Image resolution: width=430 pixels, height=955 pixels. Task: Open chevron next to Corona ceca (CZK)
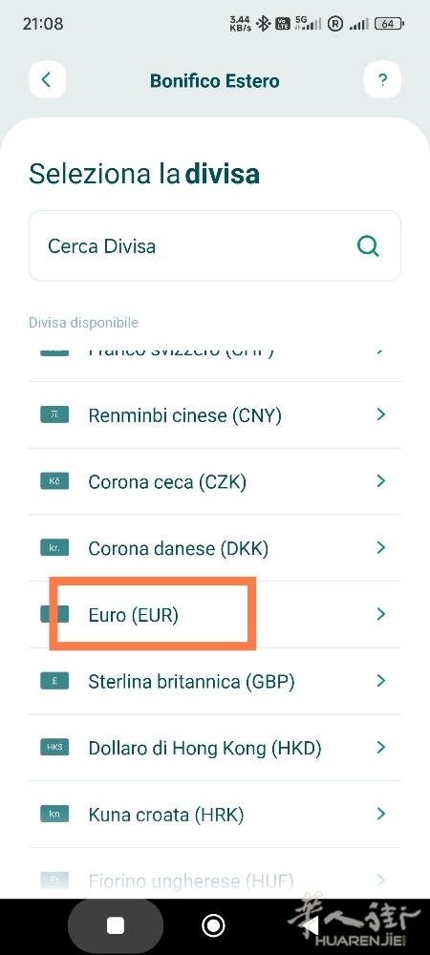[381, 481]
